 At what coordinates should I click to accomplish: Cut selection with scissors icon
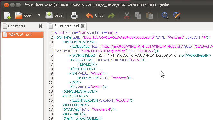coord(127,15)
